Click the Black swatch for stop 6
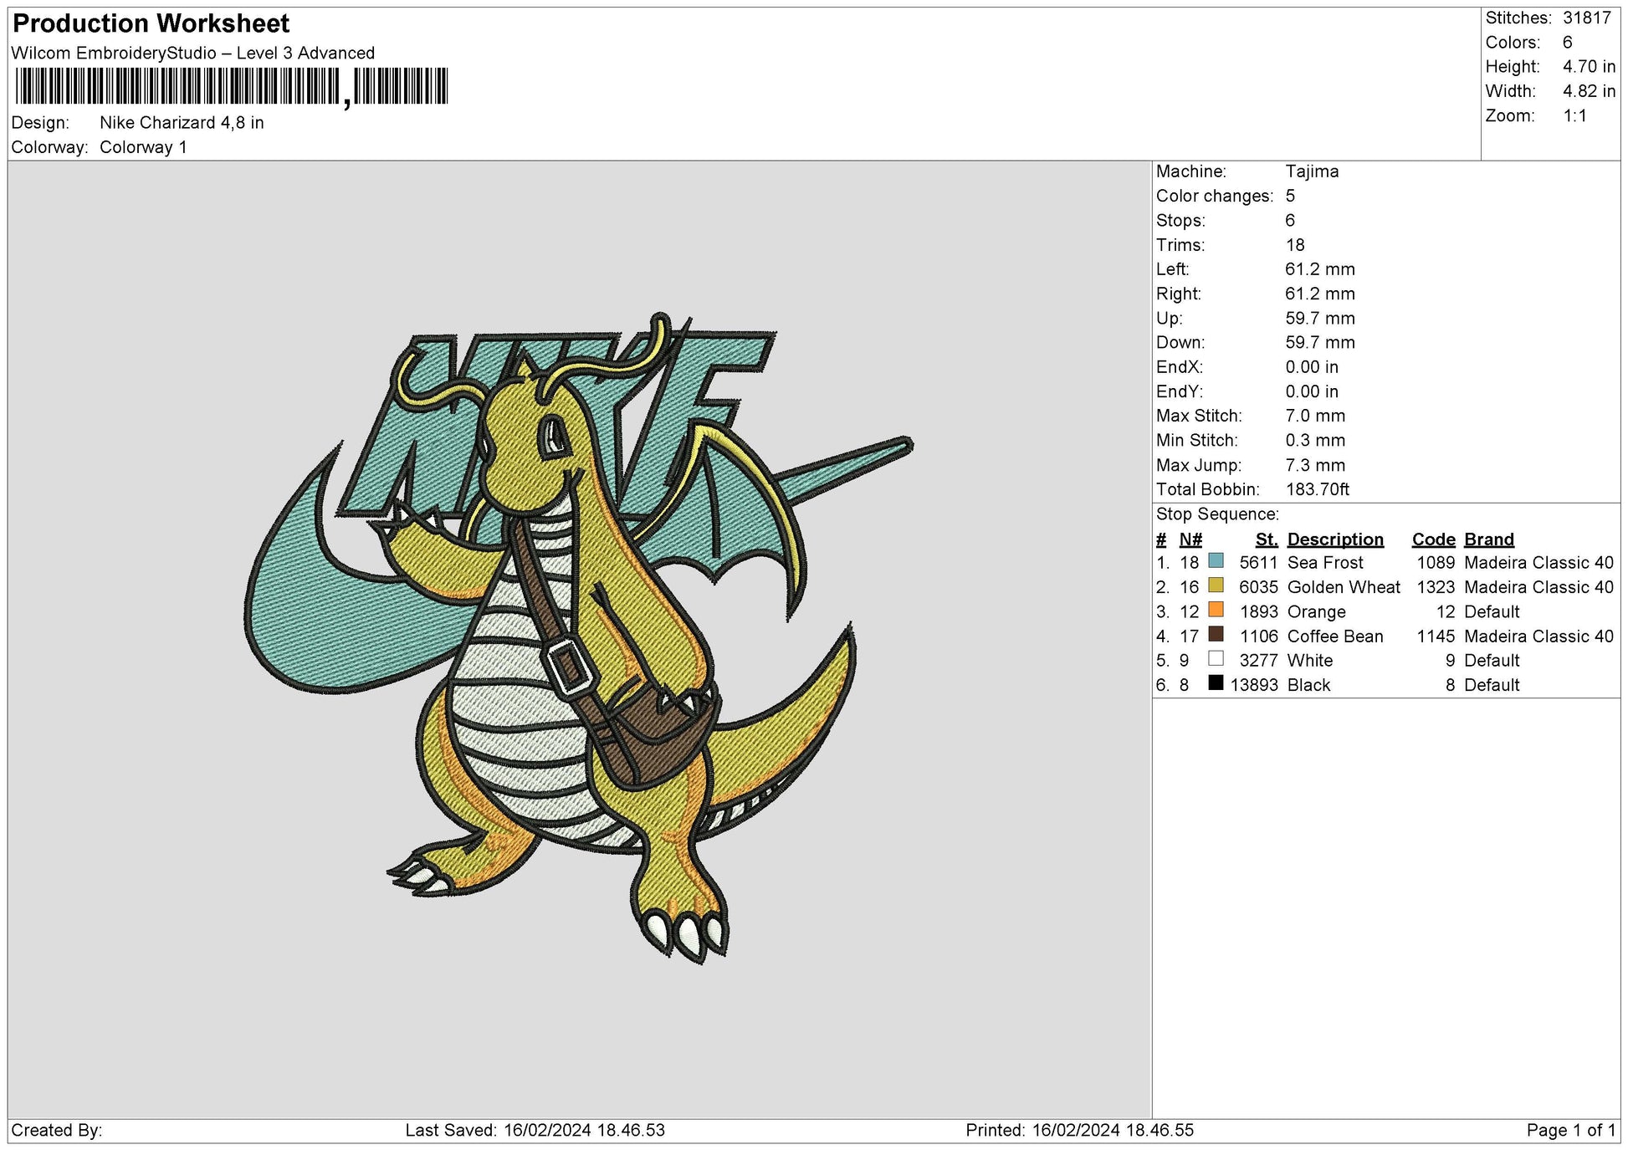This screenshot has width=1628, height=1150. [x=1217, y=684]
